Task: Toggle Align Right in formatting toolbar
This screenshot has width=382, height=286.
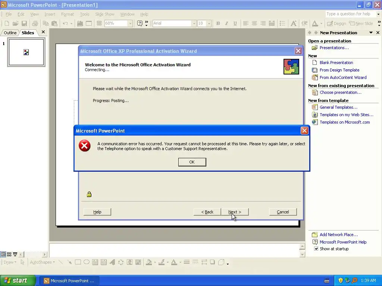Action: click(263, 23)
